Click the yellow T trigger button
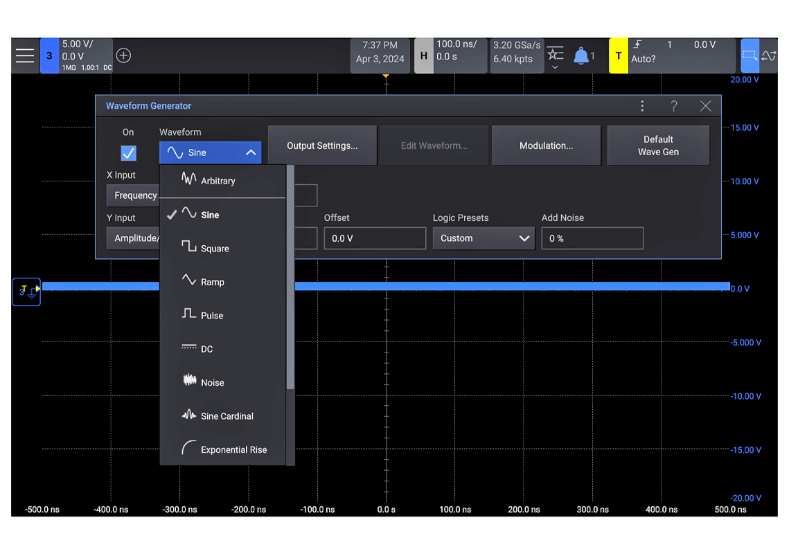The image size is (789, 554). pos(618,55)
